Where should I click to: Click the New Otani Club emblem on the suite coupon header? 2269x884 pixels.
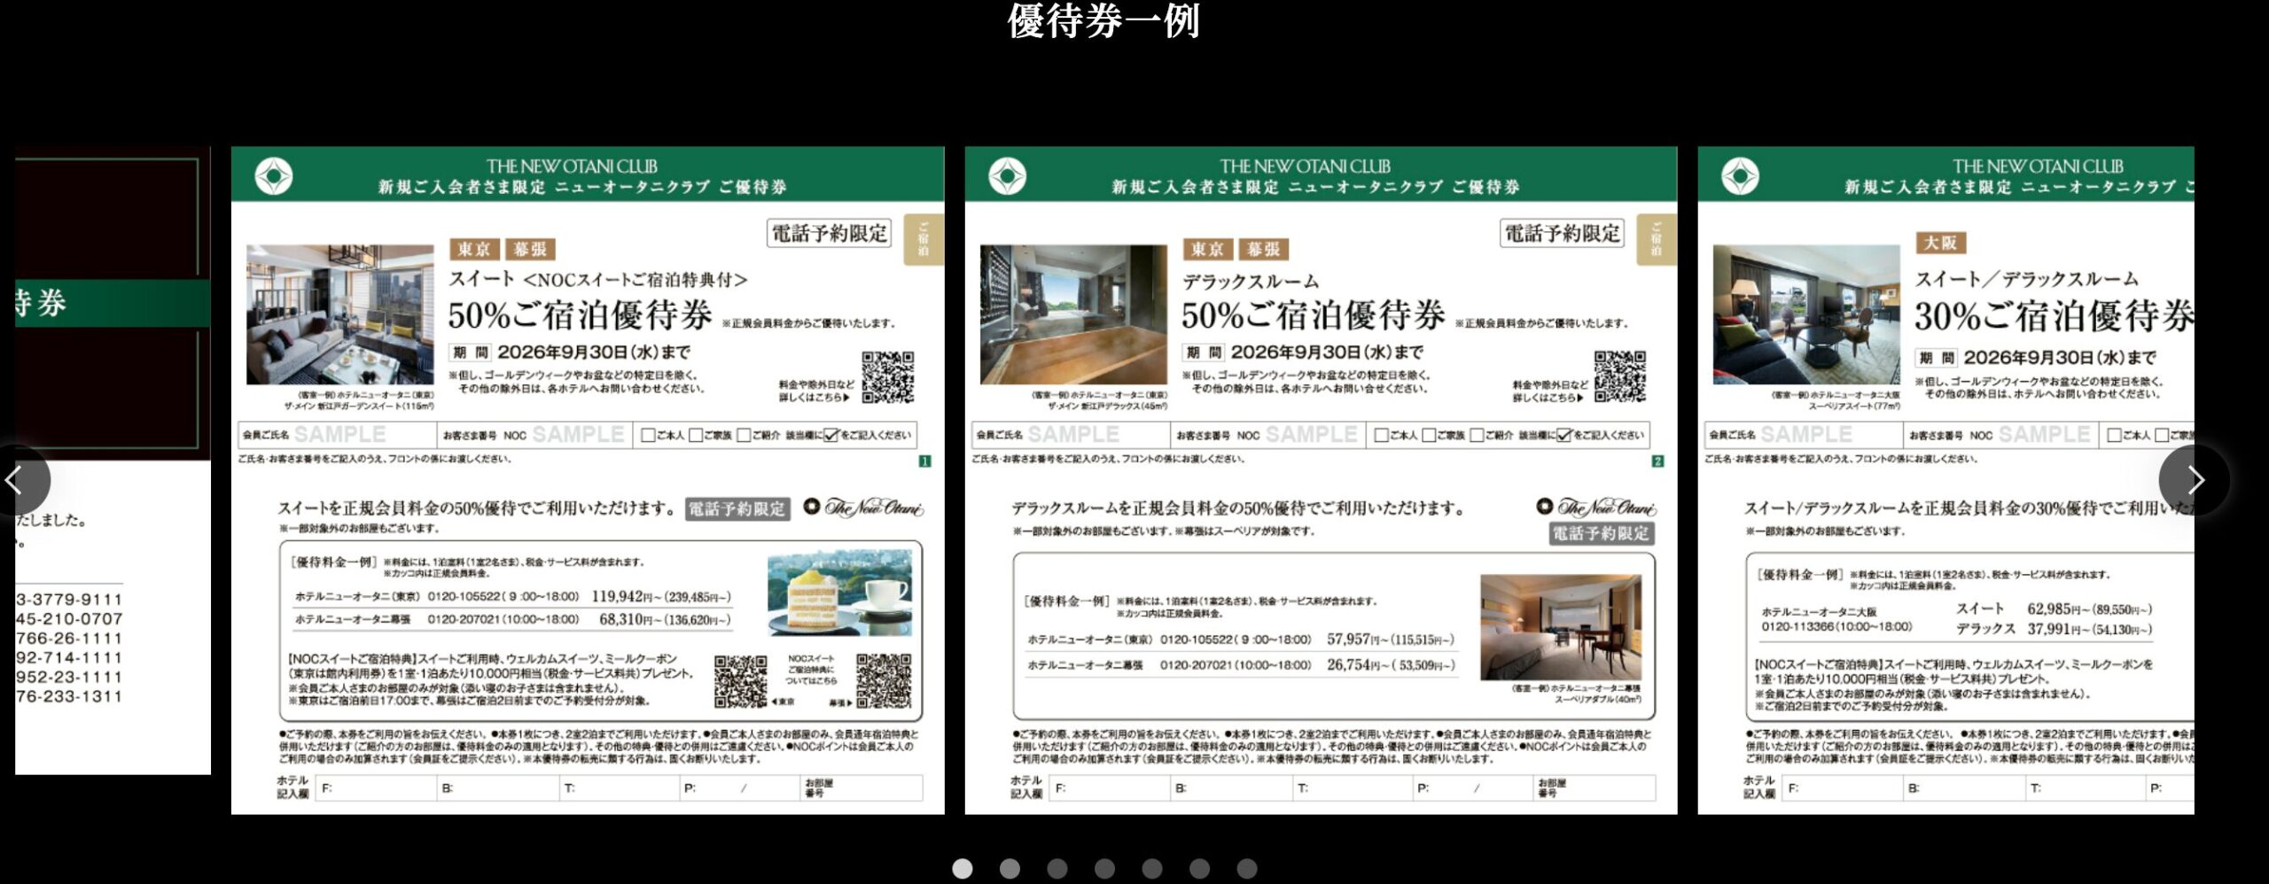coord(273,176)
